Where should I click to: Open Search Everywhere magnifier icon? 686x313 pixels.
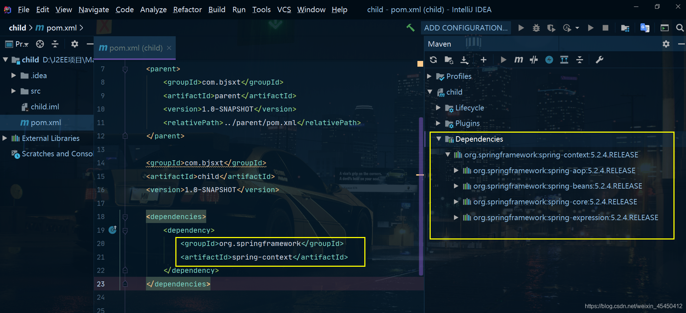click(680, 28)
